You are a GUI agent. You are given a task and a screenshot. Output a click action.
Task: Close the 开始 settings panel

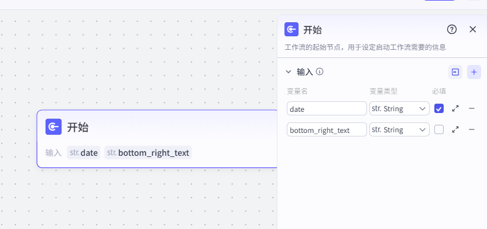coord(472,29)
